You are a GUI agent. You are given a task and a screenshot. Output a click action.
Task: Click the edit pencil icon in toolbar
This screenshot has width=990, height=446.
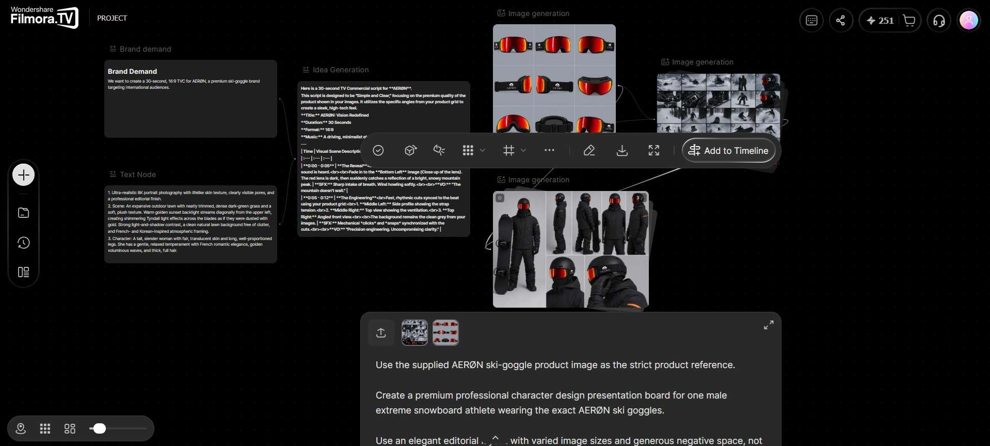pyautogui.click(x=589, y=150)
